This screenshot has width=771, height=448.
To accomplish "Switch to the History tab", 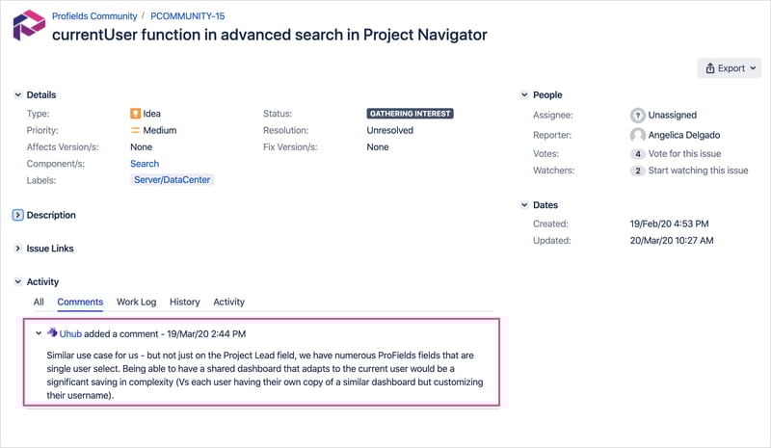I will pyautogui.click(x=184, y=302).
